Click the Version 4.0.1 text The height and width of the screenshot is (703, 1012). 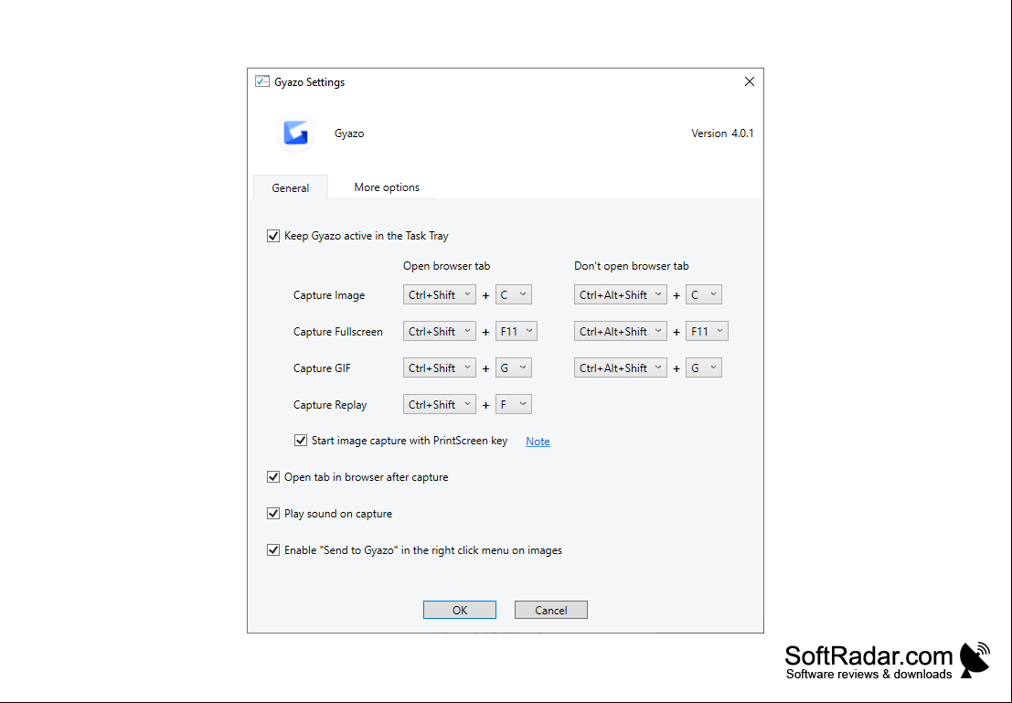[722, 133]
